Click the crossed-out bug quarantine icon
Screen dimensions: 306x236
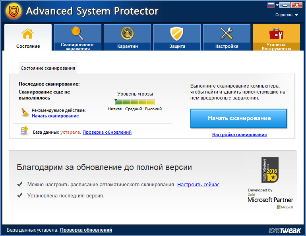click(127, 33)
